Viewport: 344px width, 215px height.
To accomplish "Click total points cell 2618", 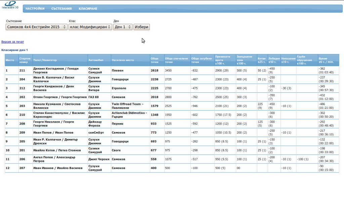I will pyautogui.click(x=155, y=71).
